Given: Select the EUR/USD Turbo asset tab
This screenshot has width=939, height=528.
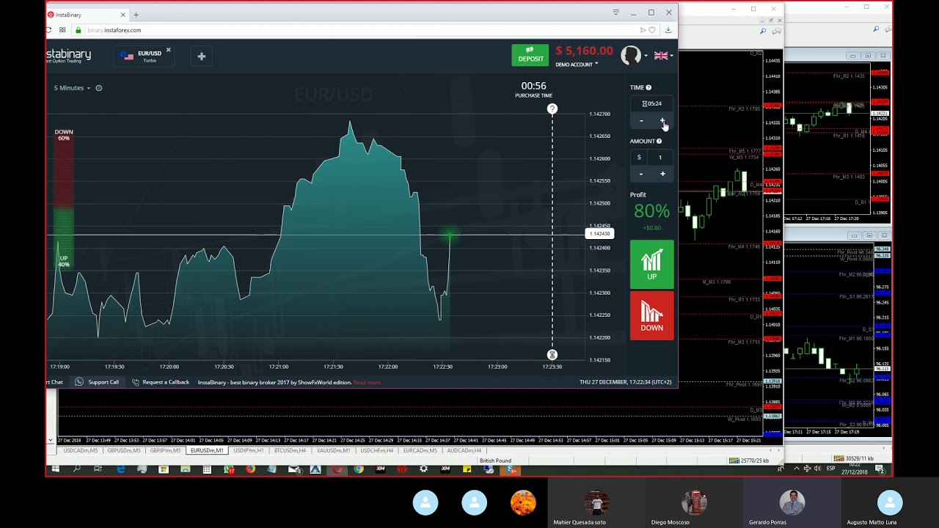Looking at the screenshot, I should pyautogui.click(x=145, y=56).
